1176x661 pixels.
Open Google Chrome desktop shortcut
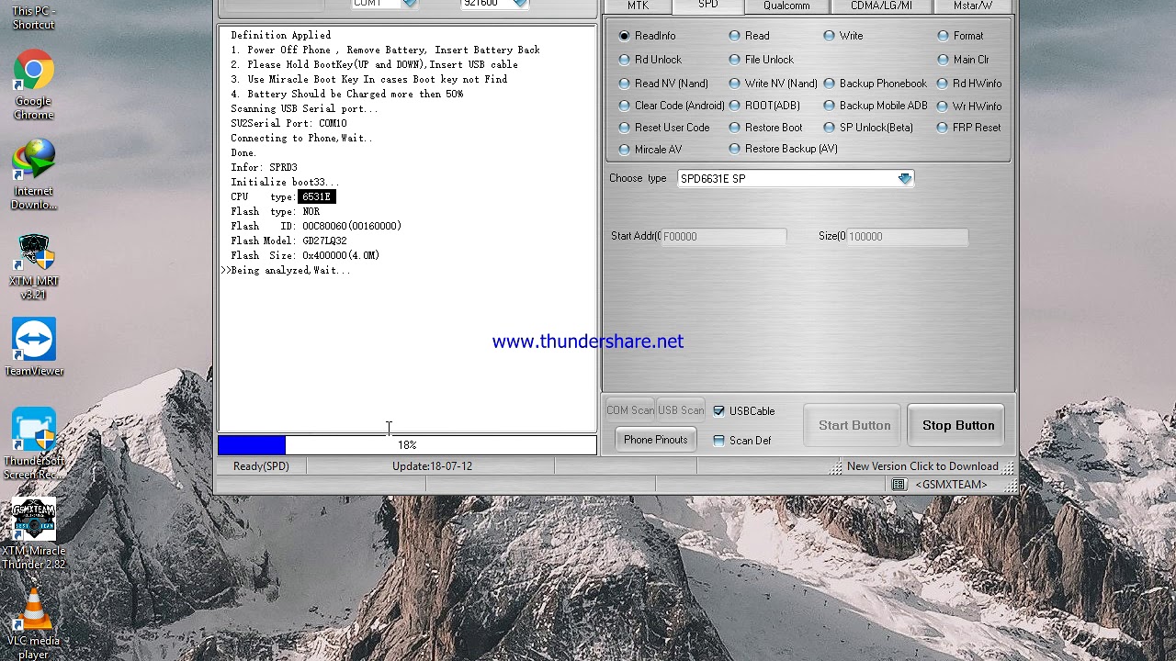[34, 84]
